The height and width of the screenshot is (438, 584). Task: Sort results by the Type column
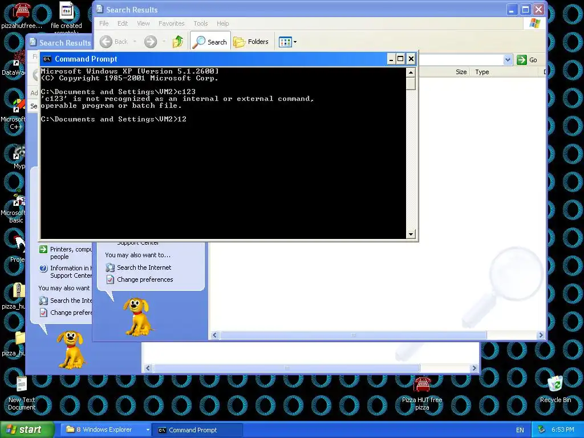tap(482, 72)
